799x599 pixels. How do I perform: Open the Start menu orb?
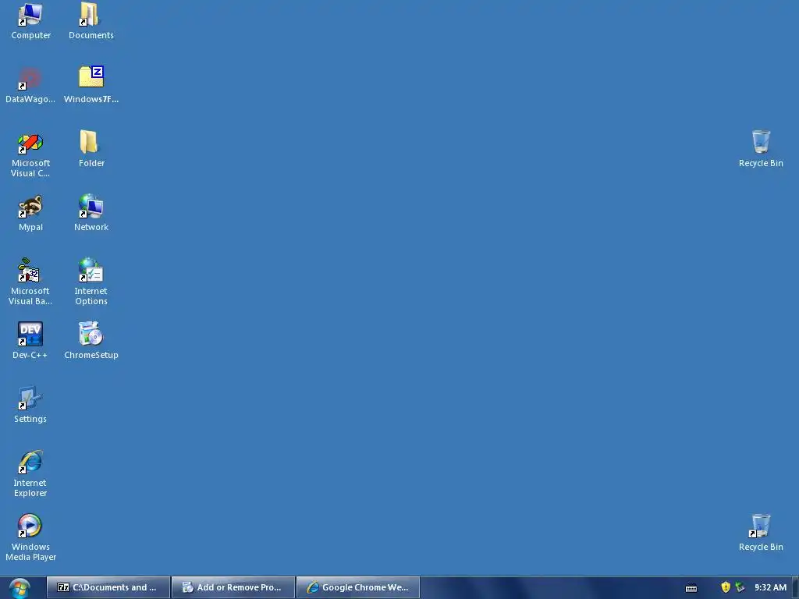[x=20, y=588]
